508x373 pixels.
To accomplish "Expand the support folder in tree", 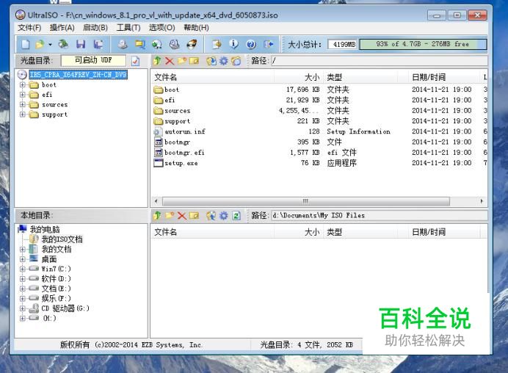I will [22, 115].
